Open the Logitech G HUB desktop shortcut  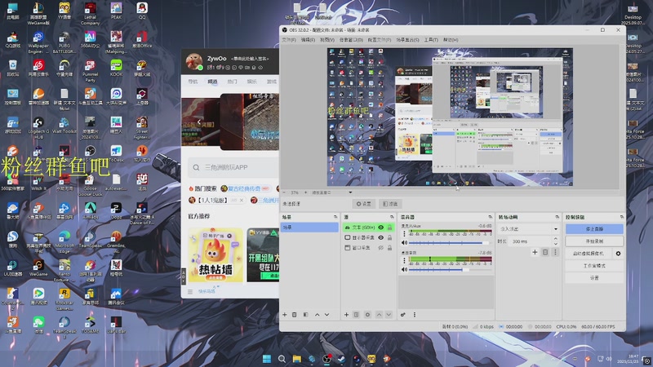(x=38, y=128)
